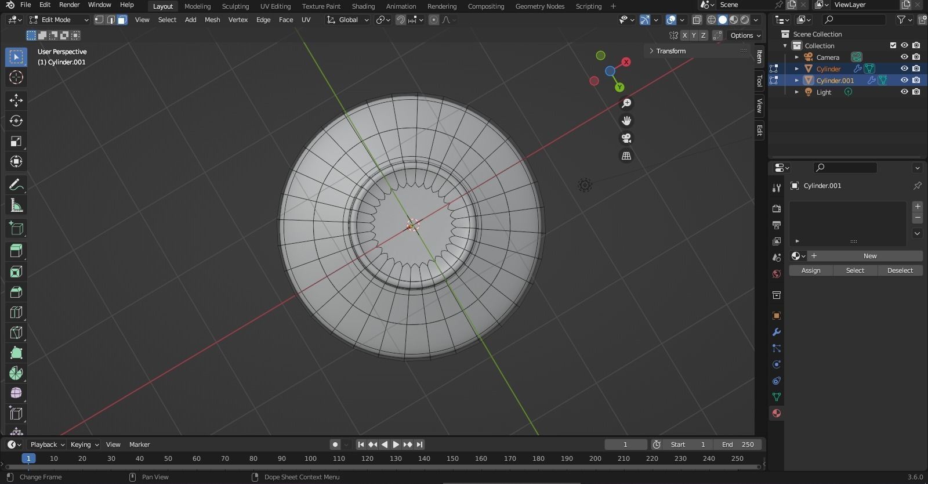Open the Edit Mode dropdown

[59, 20]
